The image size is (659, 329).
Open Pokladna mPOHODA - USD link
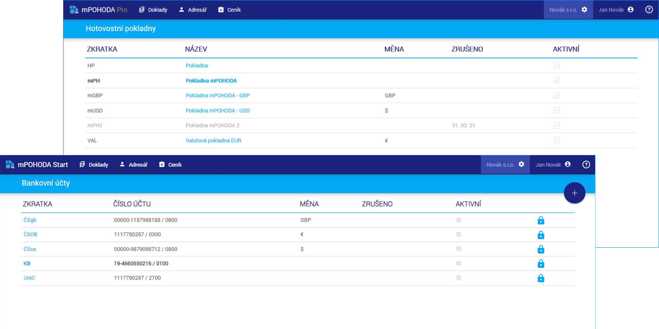(217, 111)
